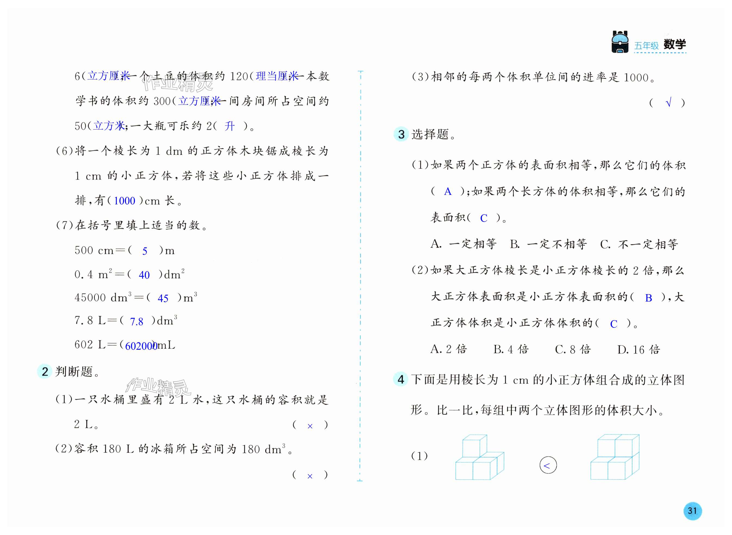732x535 pixels.
Task: Click the answer C in the volume ratio blank
Action: (613, 324)
